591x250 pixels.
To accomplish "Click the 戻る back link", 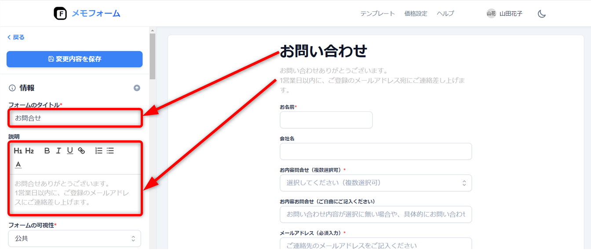I will click(16, 37).
